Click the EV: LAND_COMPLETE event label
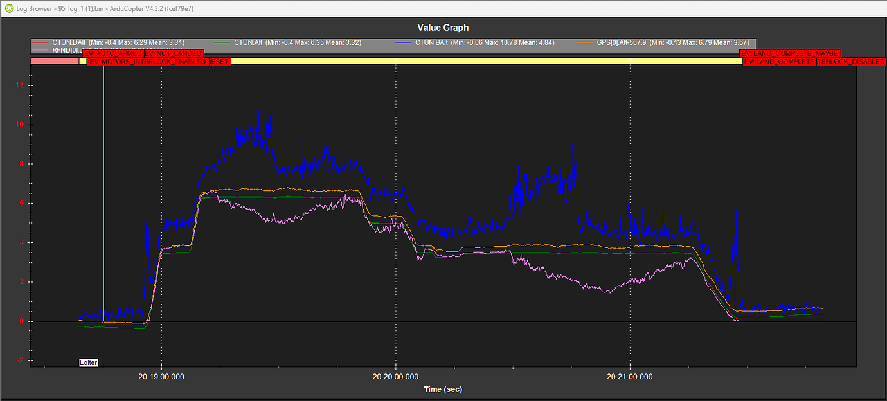Image resolution: width=887 pixels, height=401 pixels. [x=779, y=62]
